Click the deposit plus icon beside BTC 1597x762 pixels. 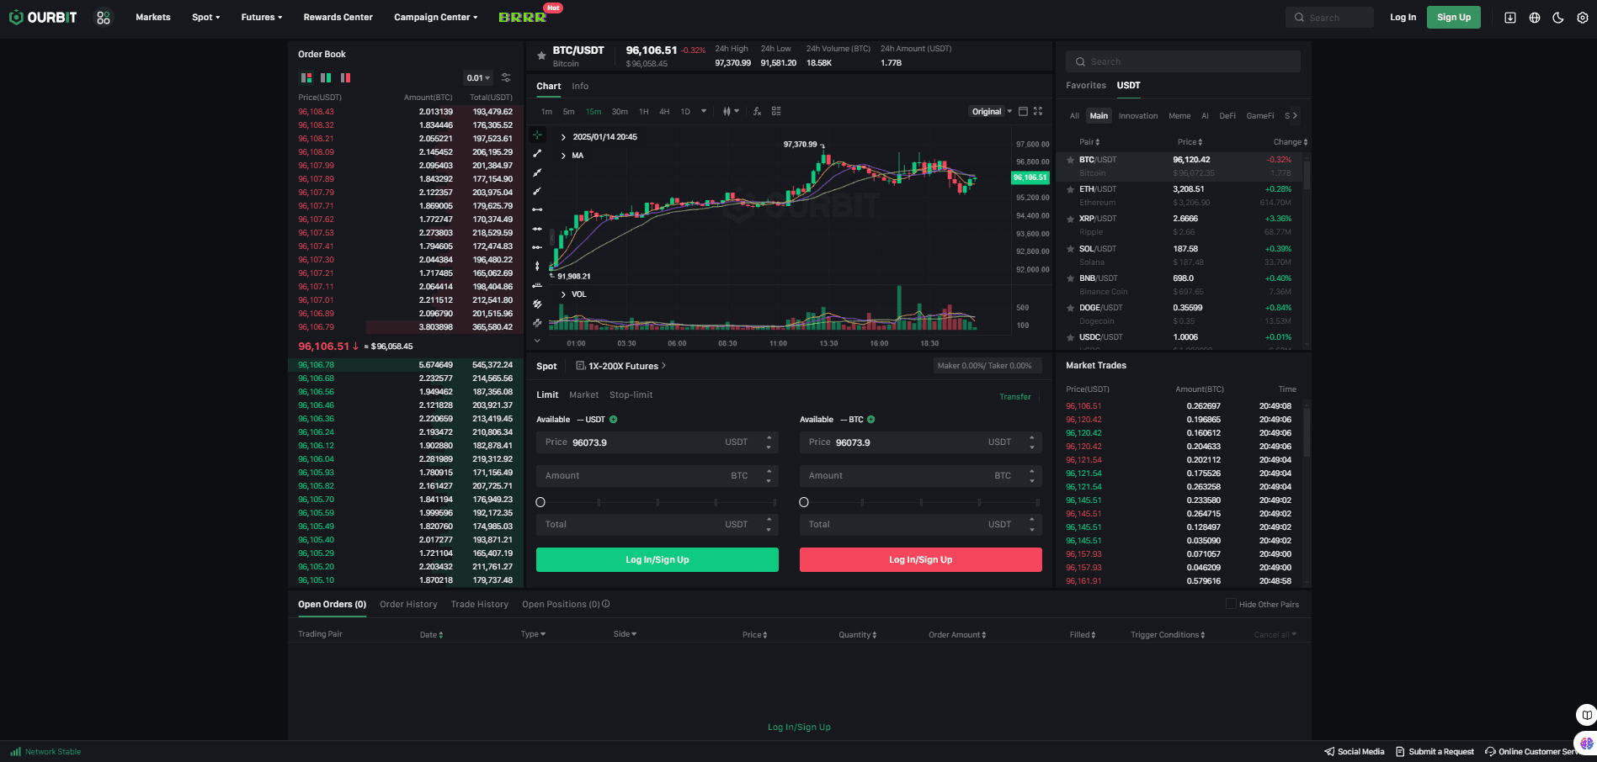tap(871, 420)
